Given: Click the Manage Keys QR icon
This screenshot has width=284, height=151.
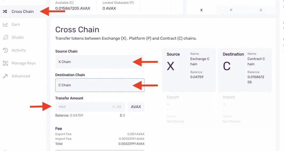Looking at the screenshot, I should tap(6, 63).
